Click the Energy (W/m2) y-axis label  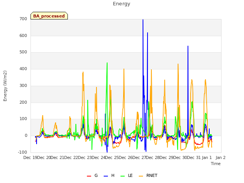5,86
